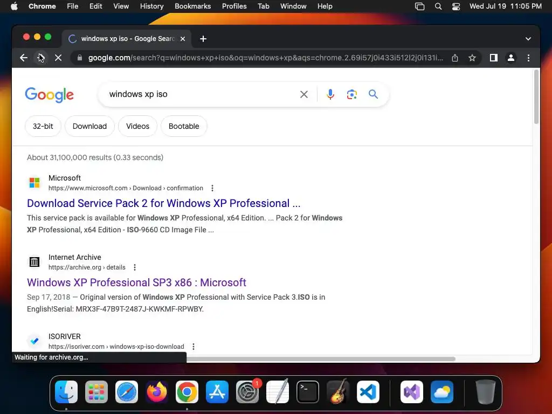Open the Chrome app menu

[42, 6]
